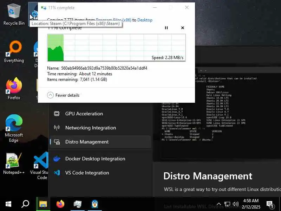Screen dimensions: 281x211
Task: Click the Distro Management heading text
Action: click(208, 176)
